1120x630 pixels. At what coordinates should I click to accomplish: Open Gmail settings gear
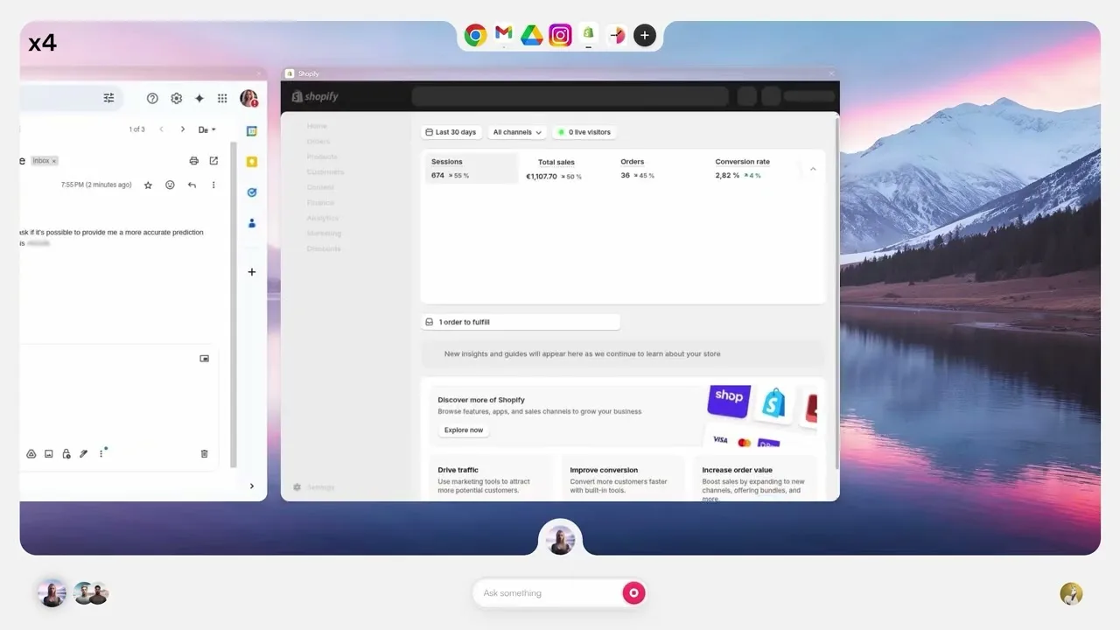(176, 98)
